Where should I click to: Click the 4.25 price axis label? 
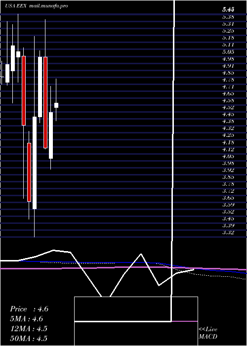click(x=228, y=135)
